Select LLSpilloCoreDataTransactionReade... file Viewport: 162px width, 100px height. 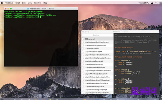(97, 58)
